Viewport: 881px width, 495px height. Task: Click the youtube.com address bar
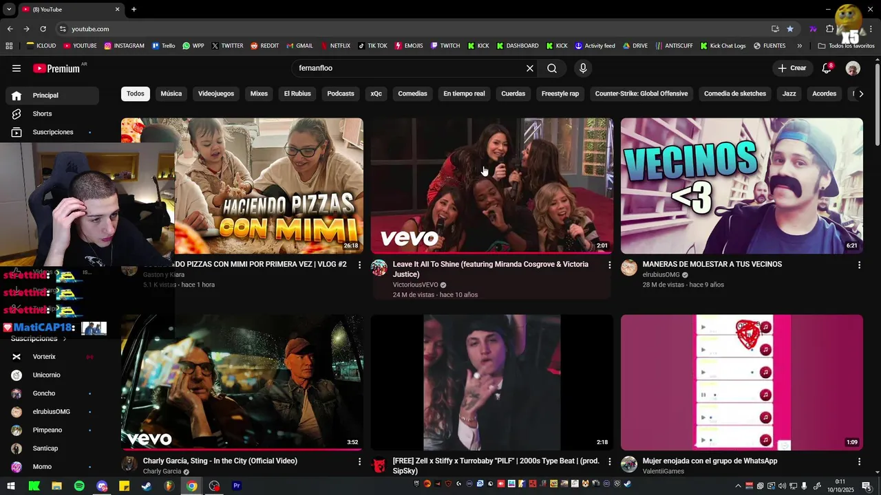413,29
